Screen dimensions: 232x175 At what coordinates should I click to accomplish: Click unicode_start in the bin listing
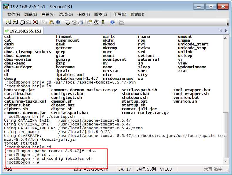tap(193, 44)
